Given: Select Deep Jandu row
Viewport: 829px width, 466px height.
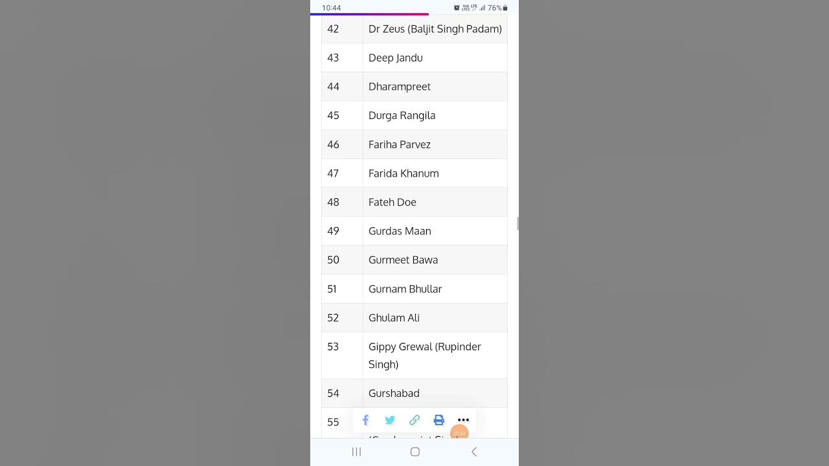Looking at the screenshot, I should click(395, 58).
